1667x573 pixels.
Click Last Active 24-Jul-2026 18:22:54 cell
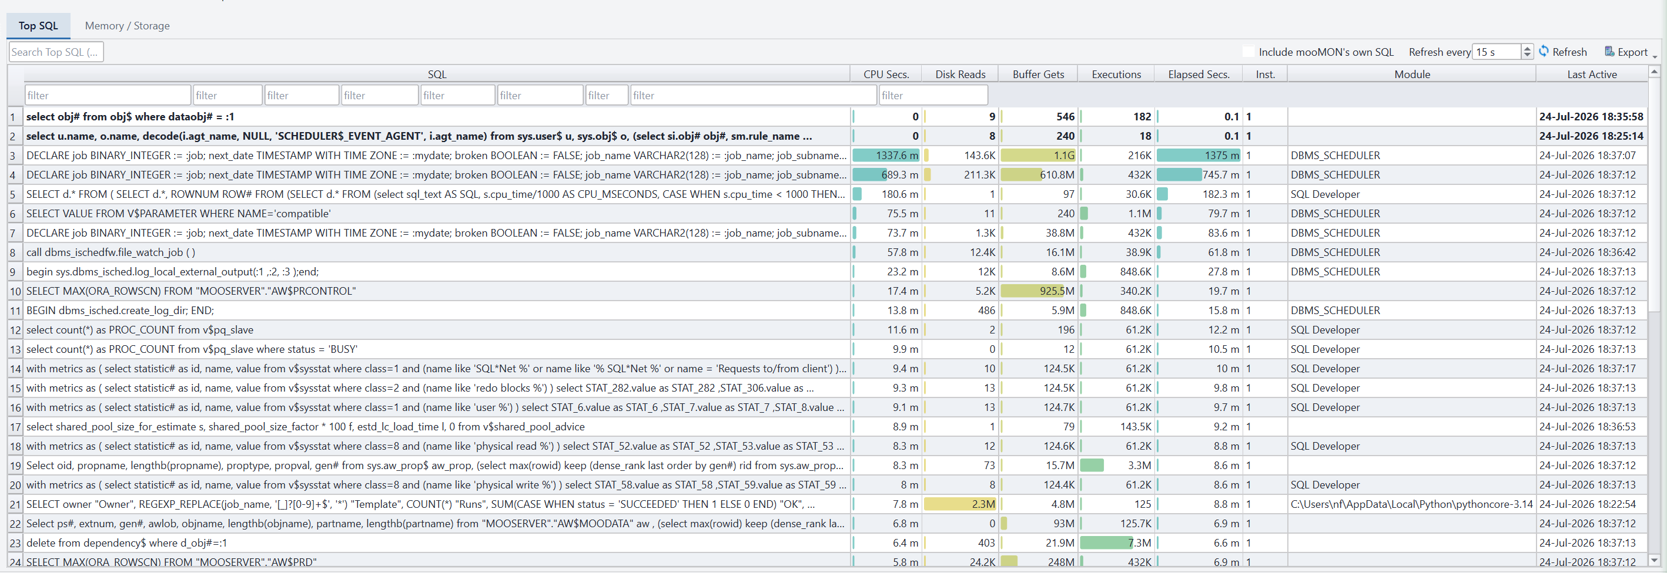click(1592, 504)
